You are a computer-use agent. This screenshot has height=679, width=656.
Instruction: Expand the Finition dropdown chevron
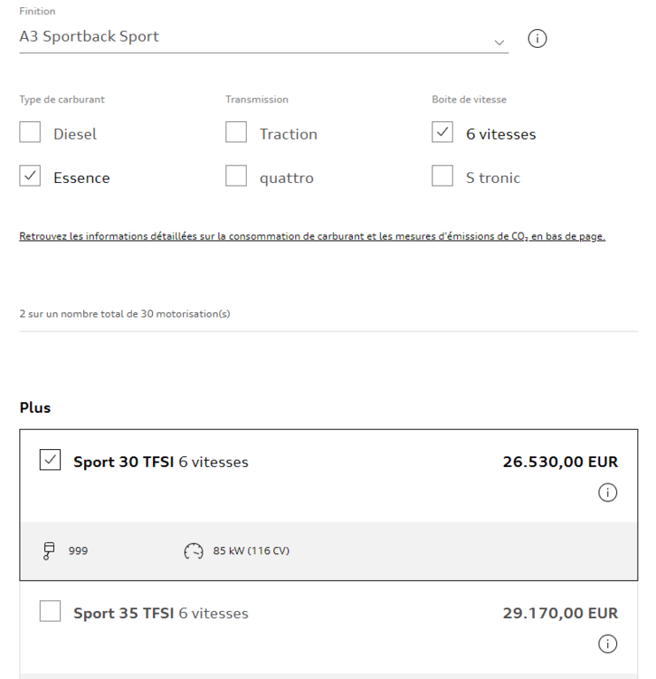(500, 42)
